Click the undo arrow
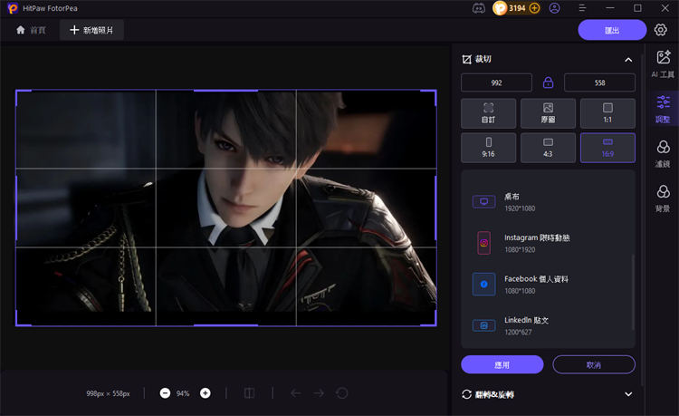 coord(296,393)
